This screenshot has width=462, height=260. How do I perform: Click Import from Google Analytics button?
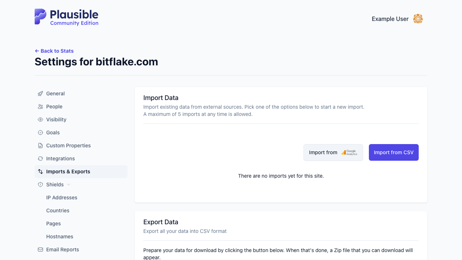(333, 152)
